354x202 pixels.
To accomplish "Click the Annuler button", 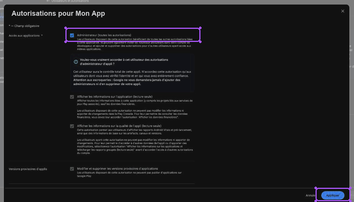I will click(311, 195).
